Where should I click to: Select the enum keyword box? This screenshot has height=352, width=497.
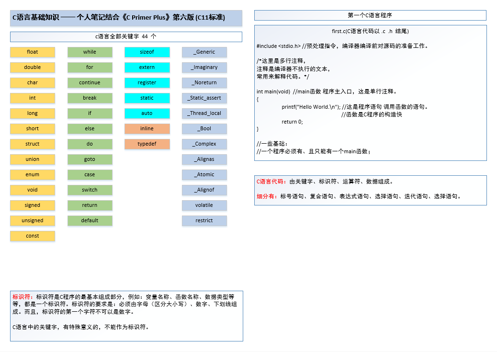(33, 174)
